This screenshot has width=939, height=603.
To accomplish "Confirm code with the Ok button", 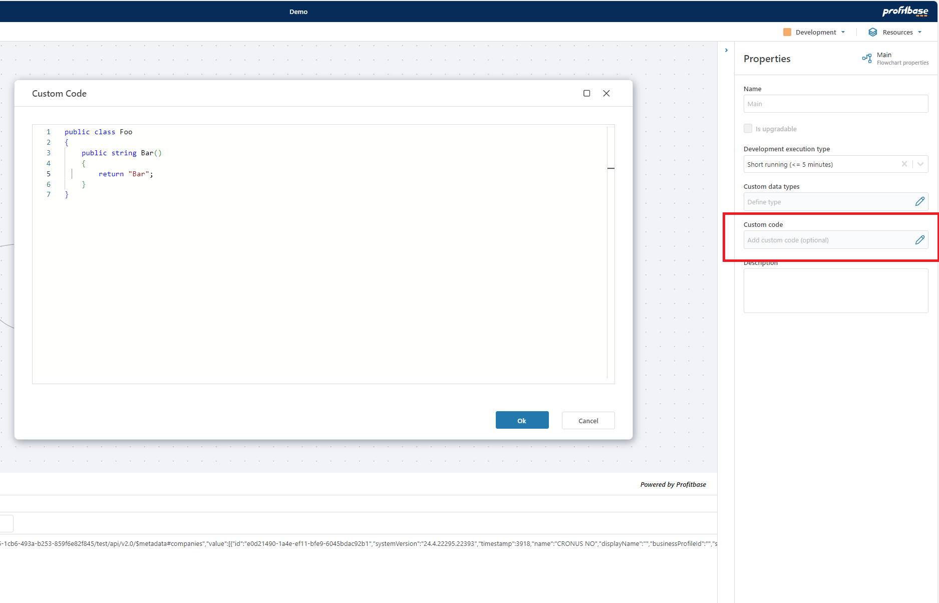I will click(x=522, y=420).
